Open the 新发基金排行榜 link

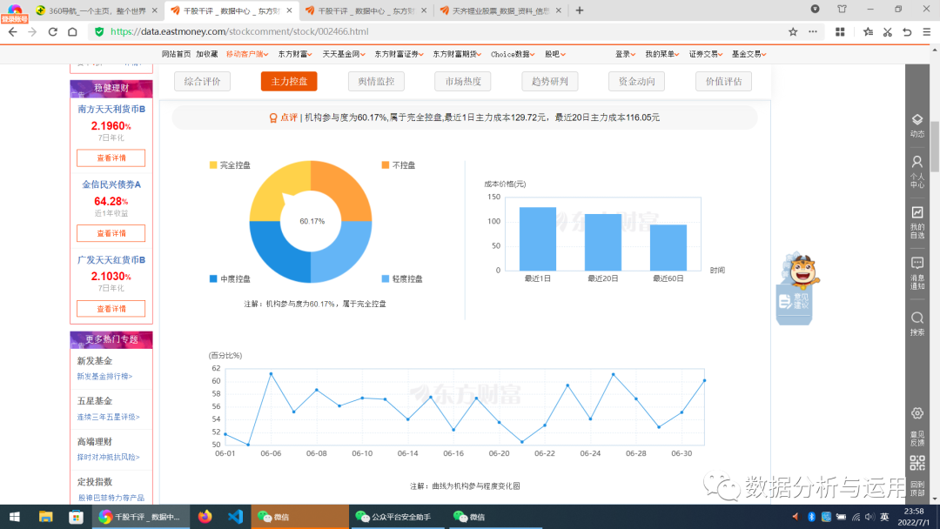[x=104, y=376]
